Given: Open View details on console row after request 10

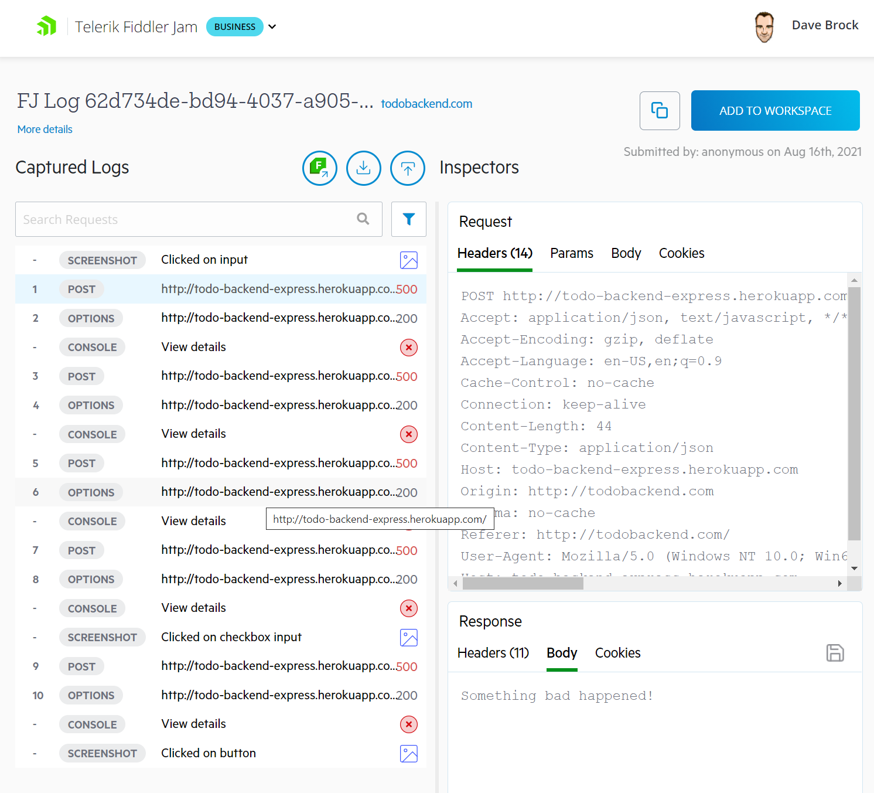Looking at the screenshot, I should (194, 724).
